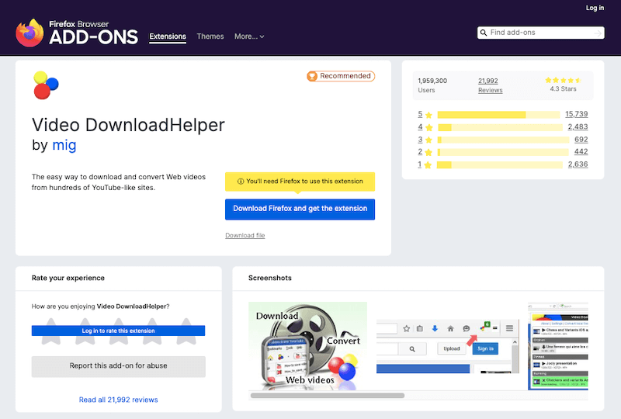Open the Extensions tab
Image resolution: width=621 pixels, height=419 pixels.
click(x=168, y=36)
